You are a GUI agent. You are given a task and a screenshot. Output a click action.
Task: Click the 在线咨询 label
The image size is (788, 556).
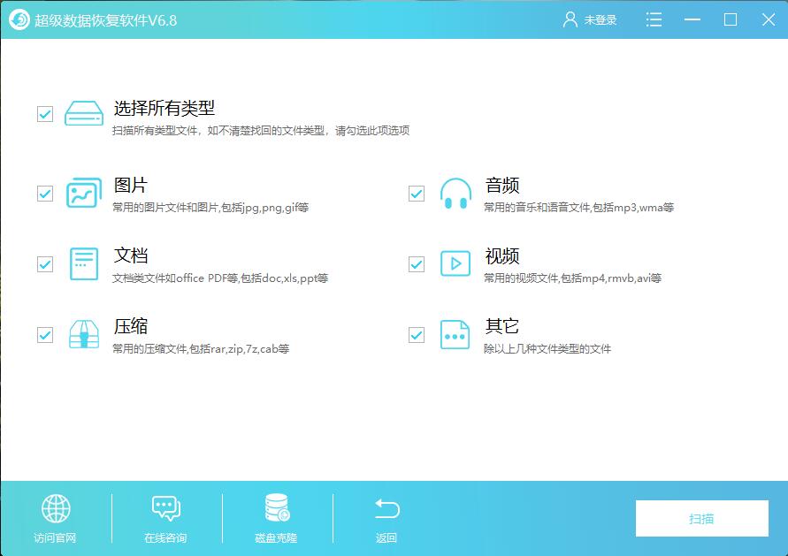click(x=165, y=538)
